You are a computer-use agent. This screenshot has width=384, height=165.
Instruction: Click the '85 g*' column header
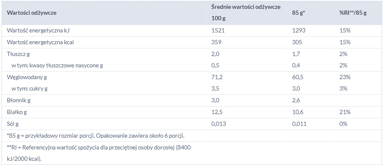298,13
